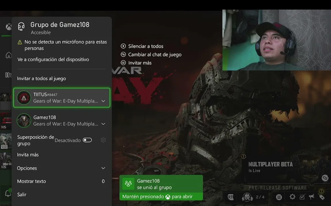Expand the Gamez108 member chevron
Viewport: 331px width, 206px height.
pos(103,124)
